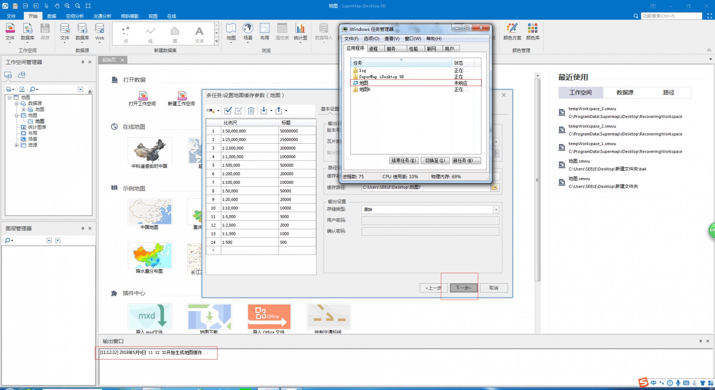Click the start page vertical scrollbar
The height and width of the screenshot is (390, 715).
537,180
